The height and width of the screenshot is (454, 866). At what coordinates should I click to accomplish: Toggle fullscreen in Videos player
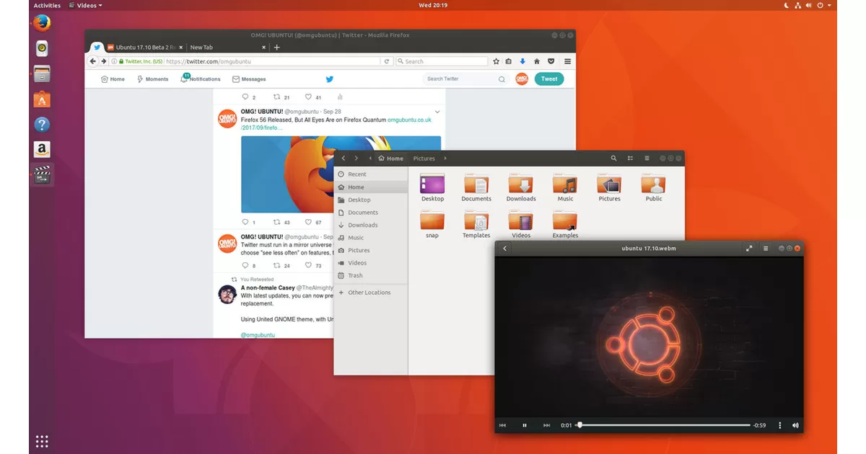pyautogui.click(x=749, y=248)
